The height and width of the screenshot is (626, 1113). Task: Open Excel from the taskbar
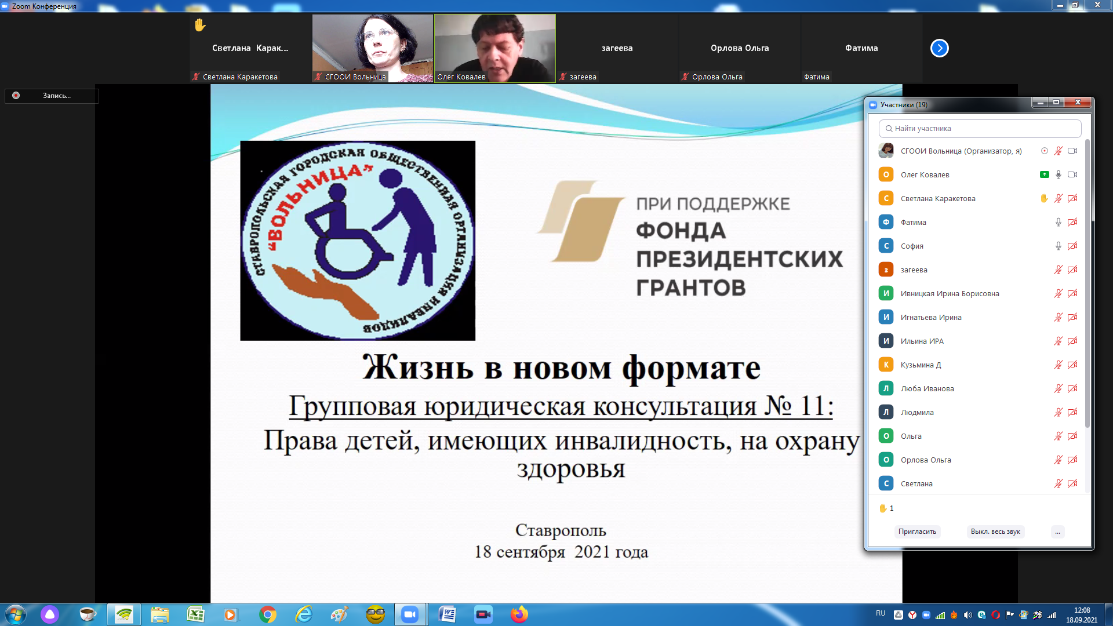(195, 614)
